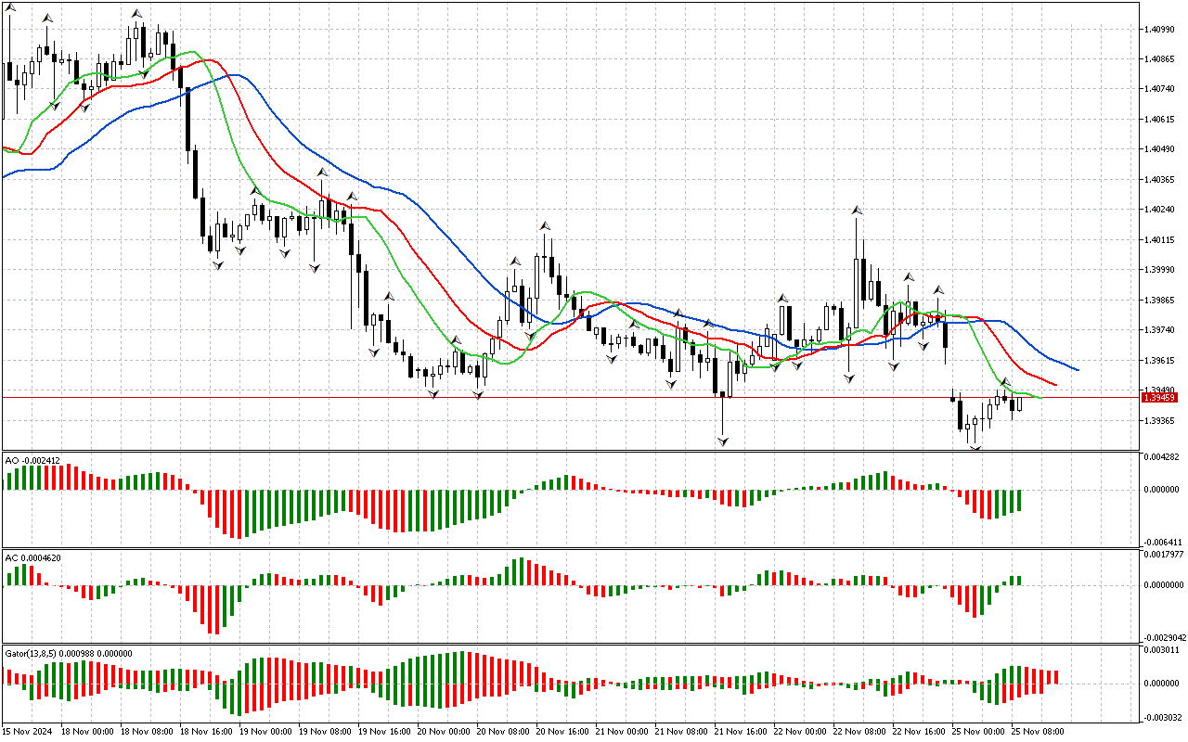Click price level 1.40365 on the scale
The image size is (1188, 742).
(x=1161, y=180)
